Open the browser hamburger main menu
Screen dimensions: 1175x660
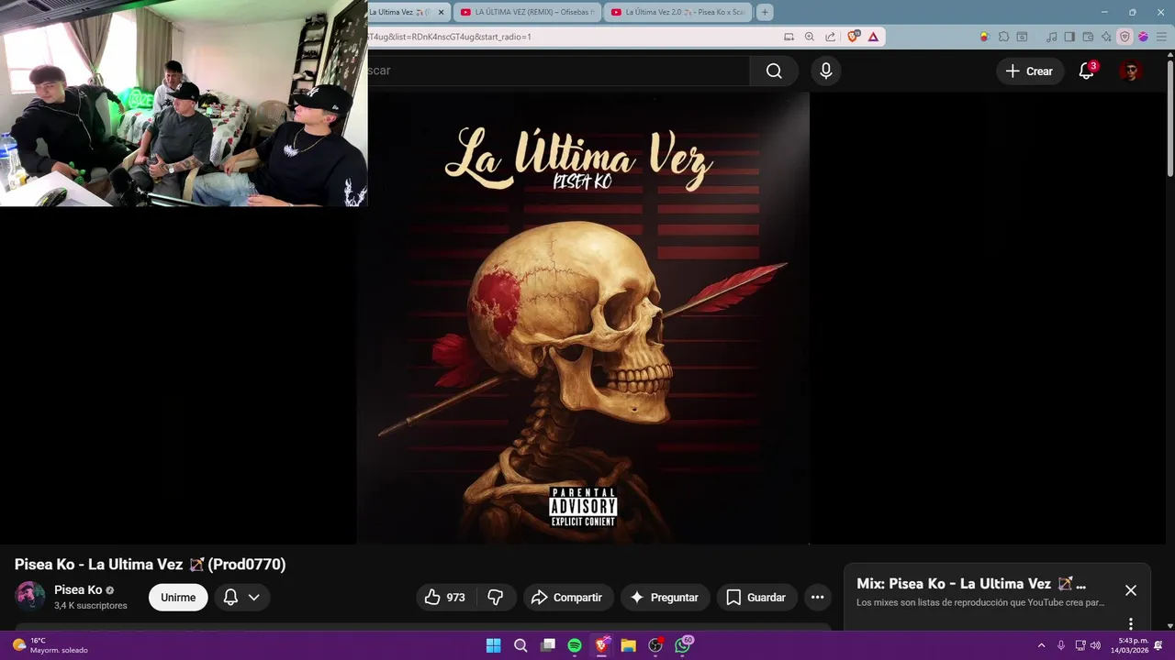point(1160,37)
